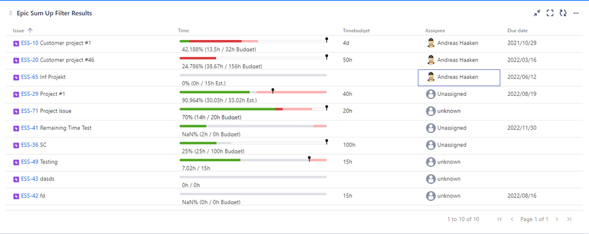Click the Issue column sort arrow
This screenshot has height=234, width=589.
[x=31, y=31]
